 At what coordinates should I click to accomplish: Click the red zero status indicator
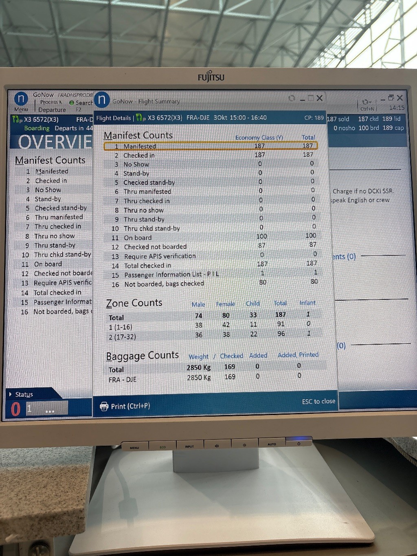coord(15,409)
